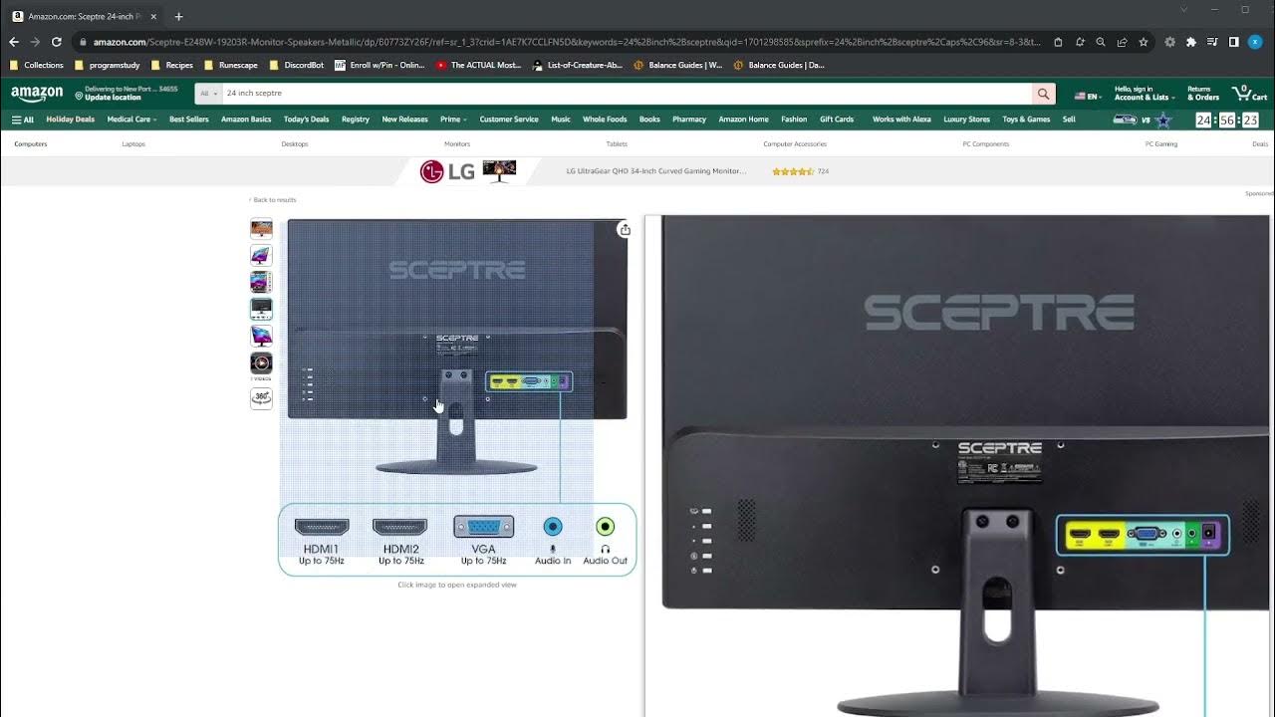Click the zoom magnifier icon in the address bar
Image resolution: width=1275 pixels, height=717 pixels.
coord(1101,42)
